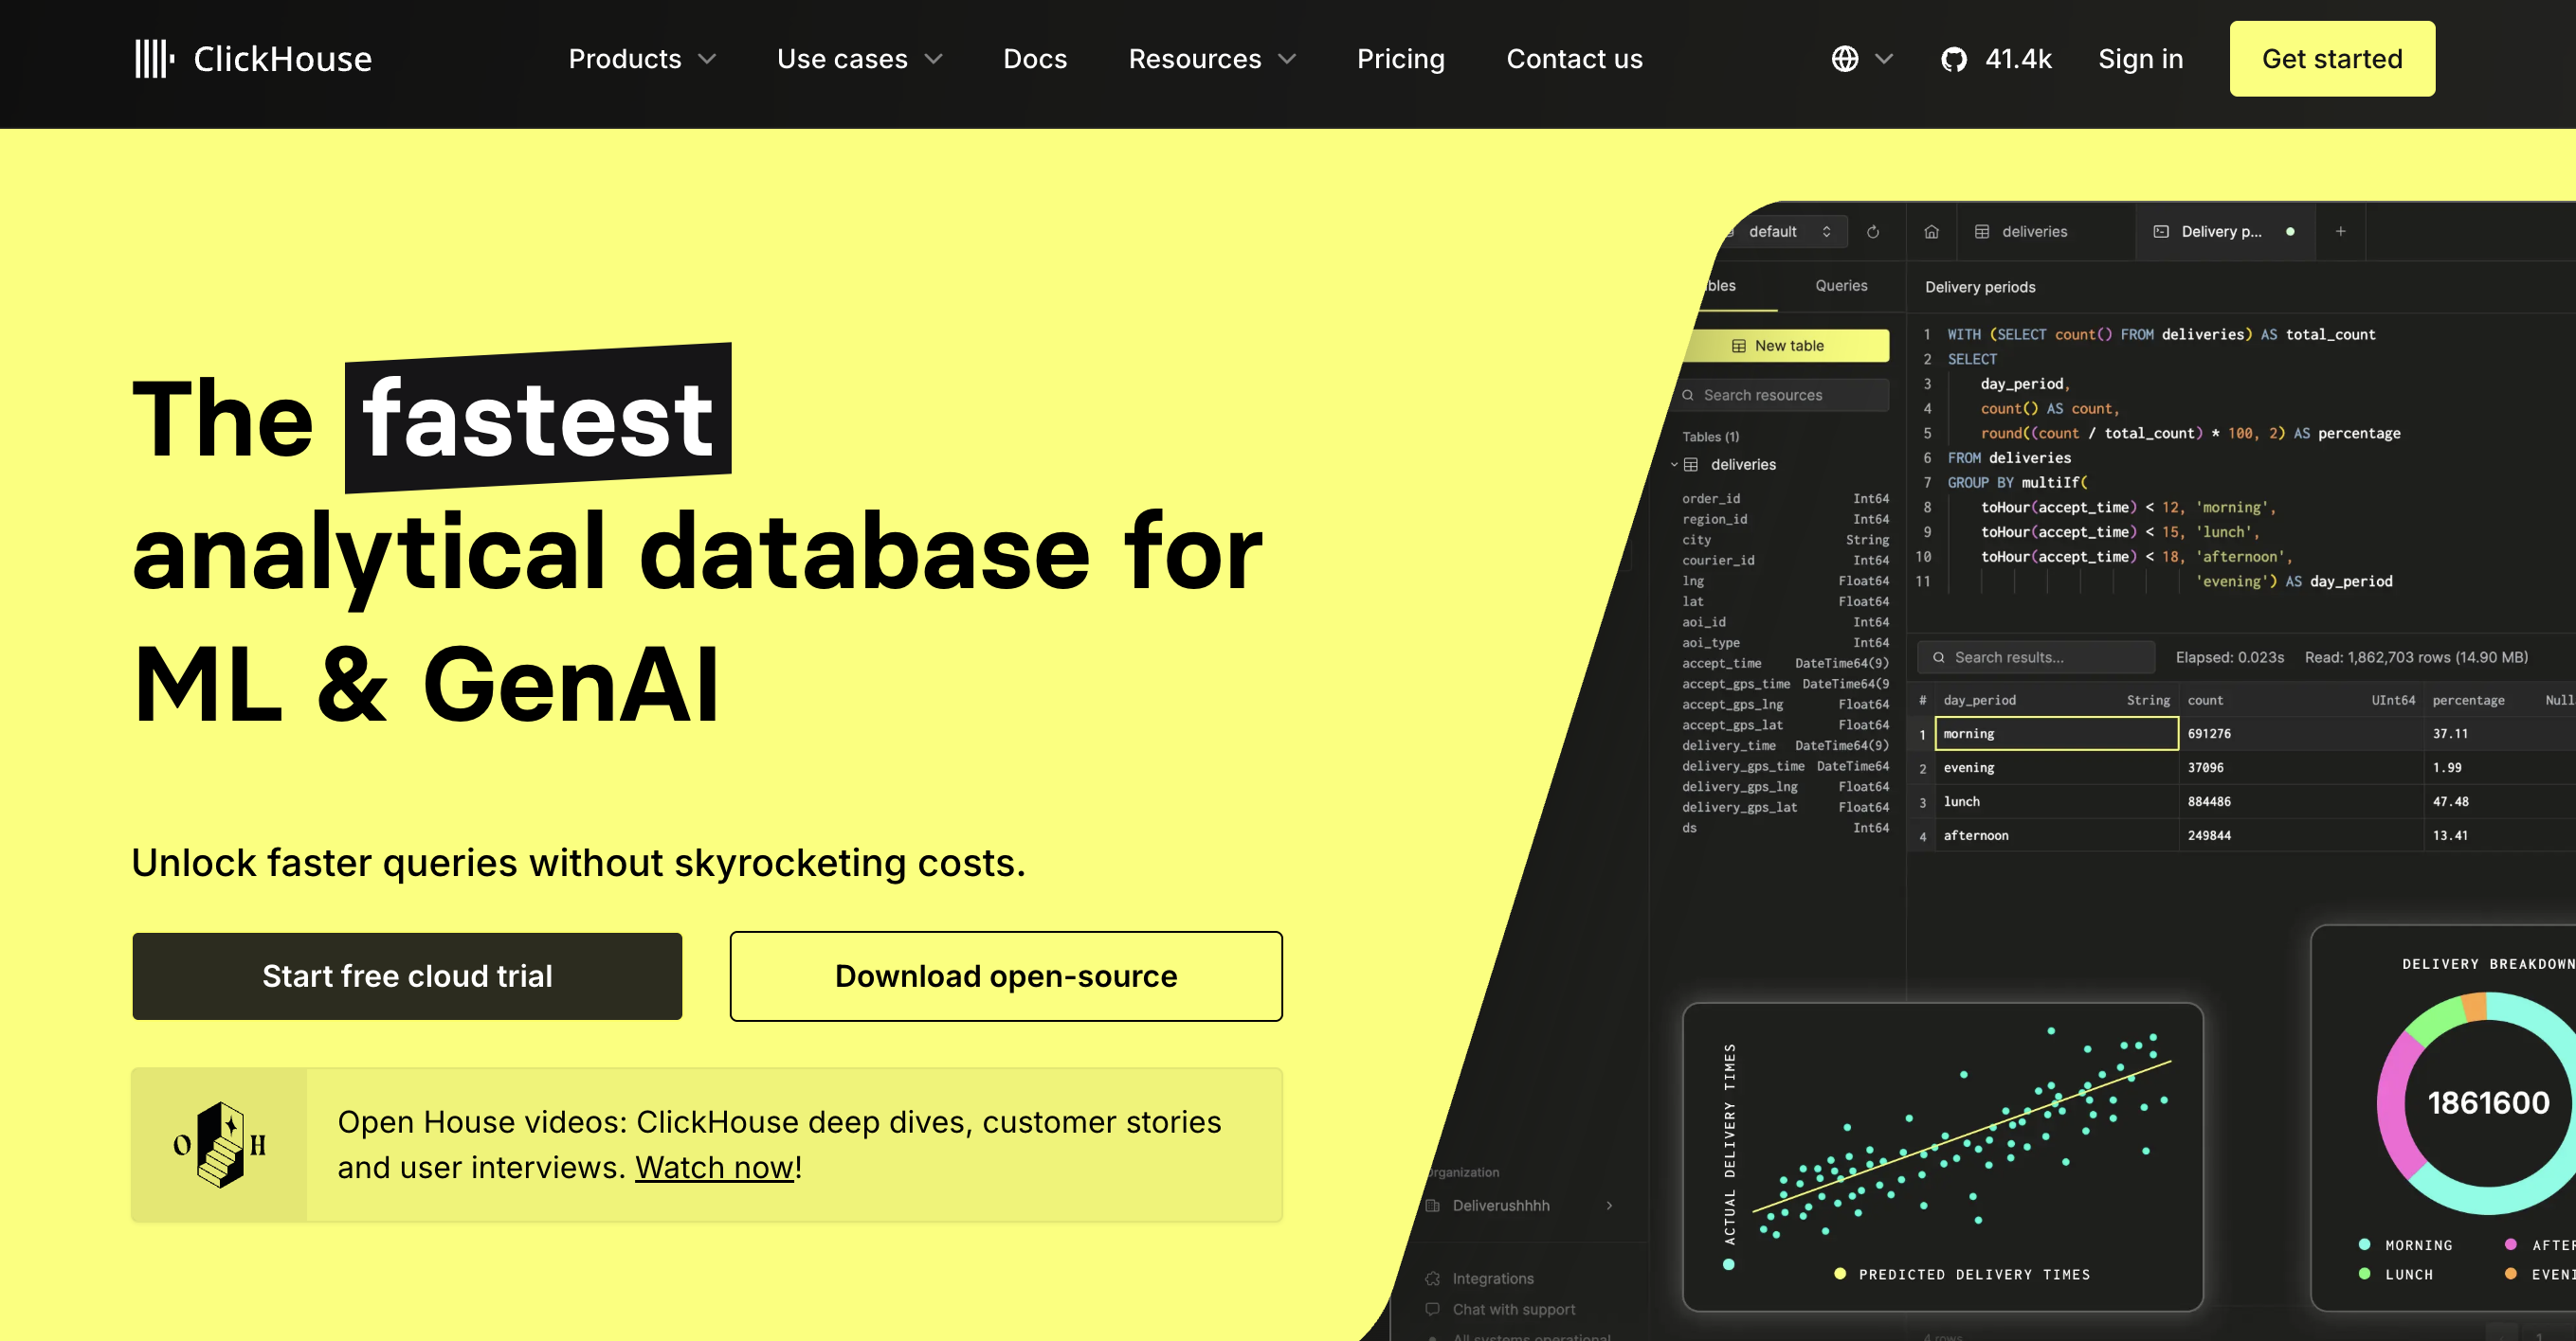
Task: Open Integrations via its puzzle icon
Action: coord(1432,1278)
